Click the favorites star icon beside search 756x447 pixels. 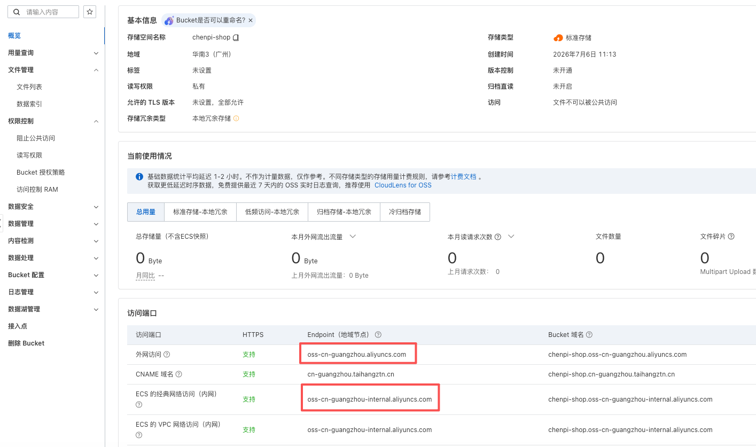(90, 12)
